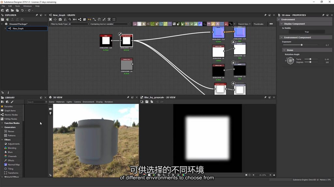Screen dimensions: 334x187
Task: Click the save icon in Explorer panel
Action: (3, 19)
